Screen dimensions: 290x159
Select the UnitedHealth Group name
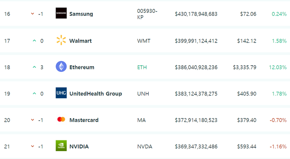point(96,94)
